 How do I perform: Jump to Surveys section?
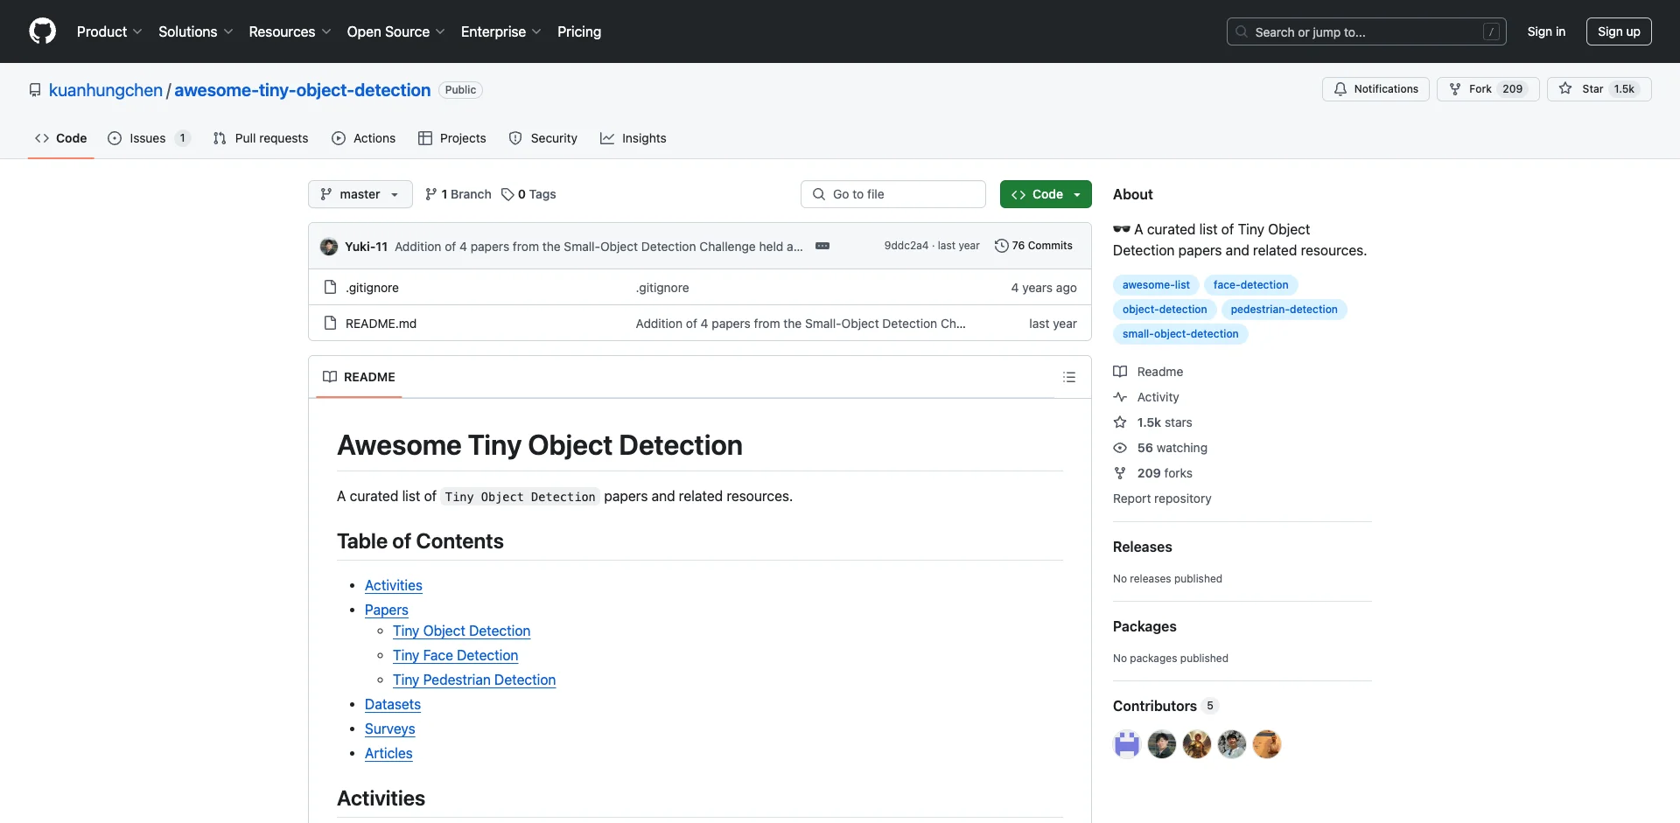390,729
